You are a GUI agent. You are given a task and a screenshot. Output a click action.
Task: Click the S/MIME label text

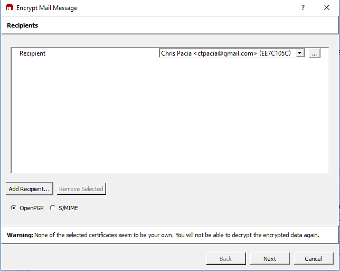pos(68,208)
